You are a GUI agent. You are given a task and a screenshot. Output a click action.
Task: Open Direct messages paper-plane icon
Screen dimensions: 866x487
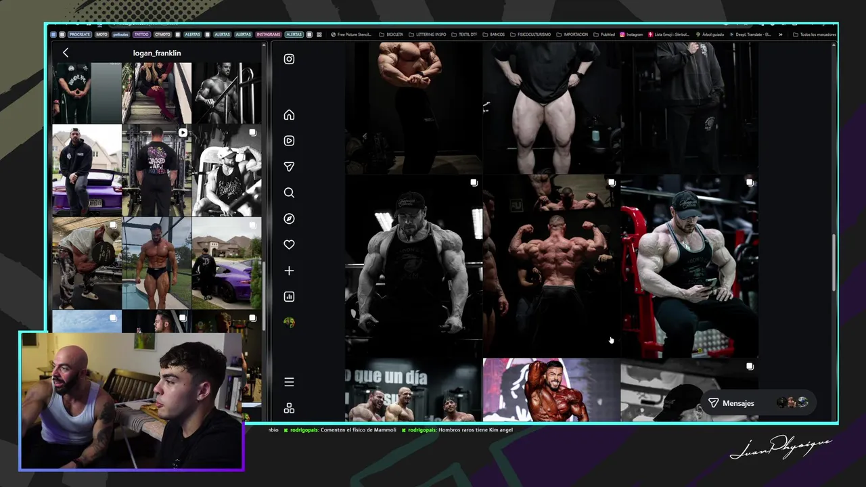(x=289, y=166)
